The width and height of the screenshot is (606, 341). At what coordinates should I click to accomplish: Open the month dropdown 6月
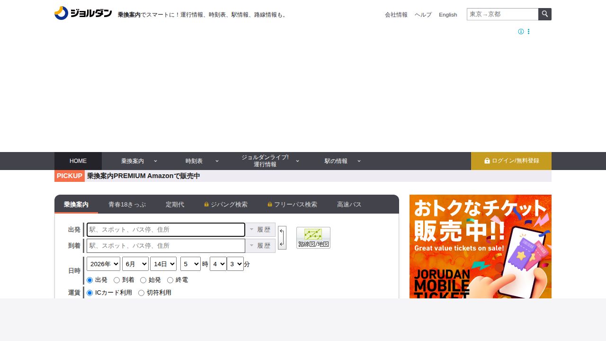point(135,264)
